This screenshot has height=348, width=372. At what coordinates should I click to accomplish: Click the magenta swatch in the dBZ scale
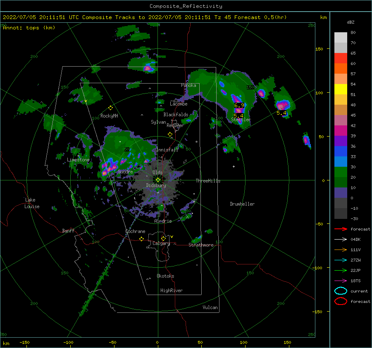point(341,131)
